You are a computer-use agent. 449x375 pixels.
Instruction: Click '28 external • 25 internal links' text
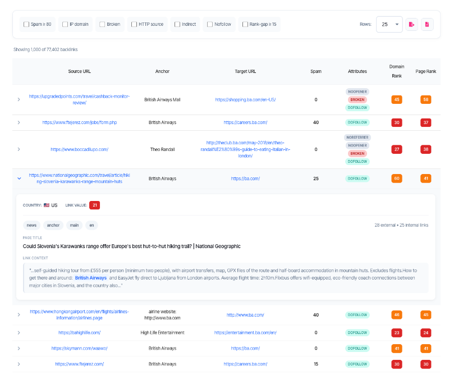point(401,225)
